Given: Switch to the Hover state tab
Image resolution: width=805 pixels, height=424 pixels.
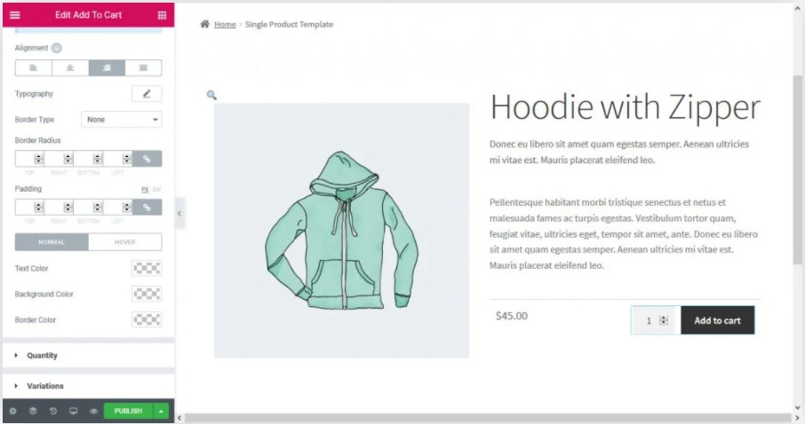Looking at the screenshot, I should 124,242.
